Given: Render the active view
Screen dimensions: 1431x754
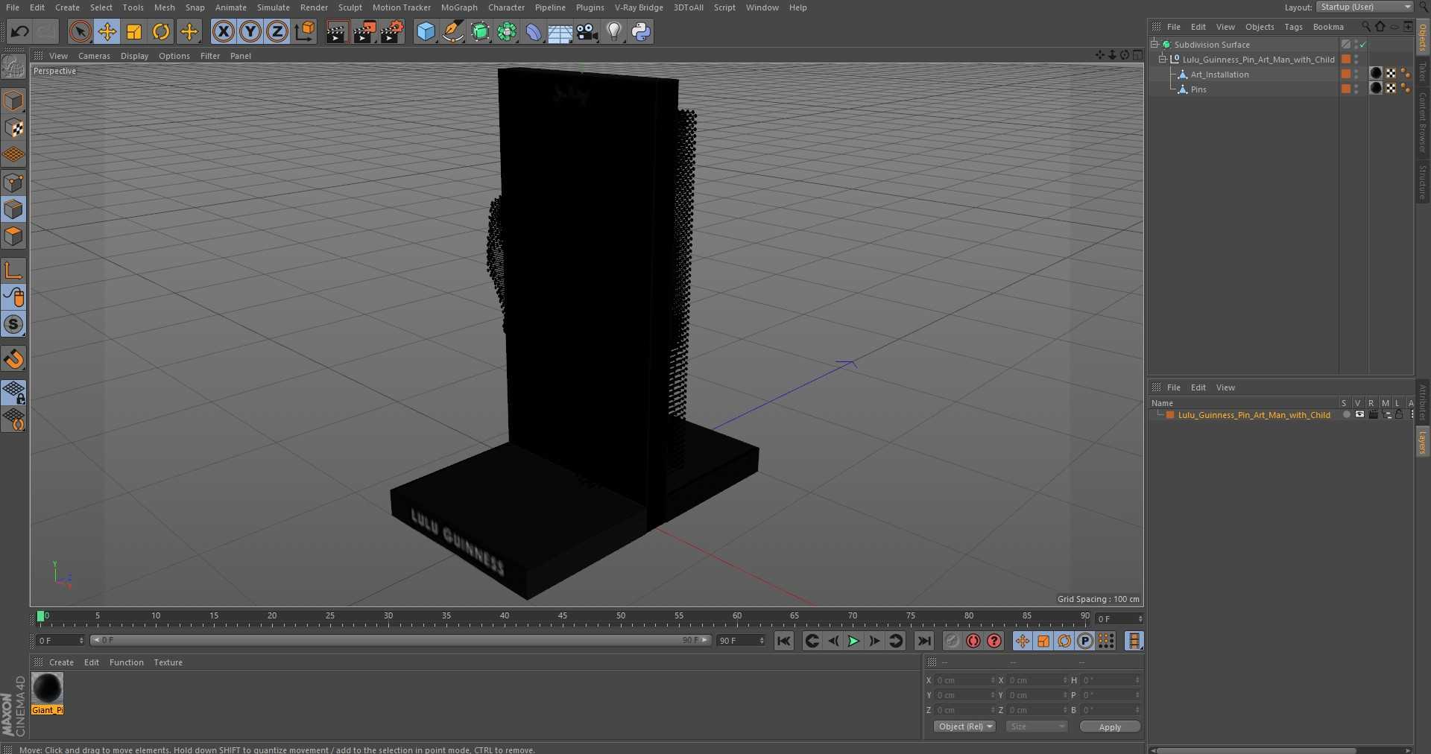Looking at the screenshot, I should (337, 31).
